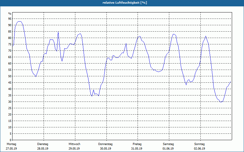Click the date '01.06.19'
The height and width of the screenshot is (152, 244).
(168, 149)
